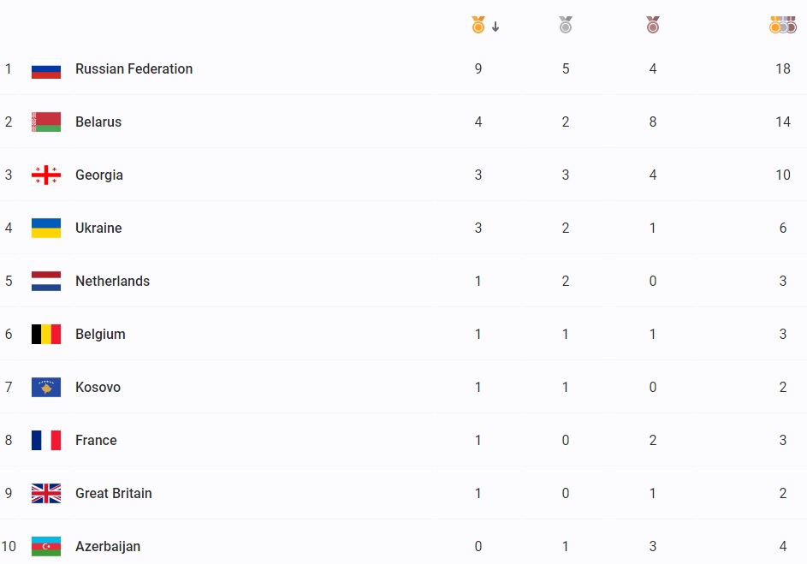
Task: Click the Russian Federation flag icon
Action: (46, 69)
